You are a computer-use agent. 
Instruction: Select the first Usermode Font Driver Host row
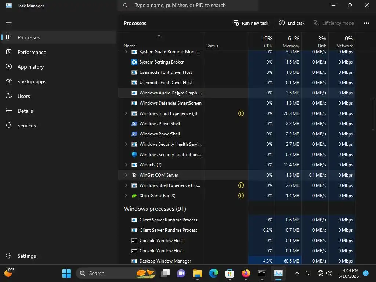(237, 72)
